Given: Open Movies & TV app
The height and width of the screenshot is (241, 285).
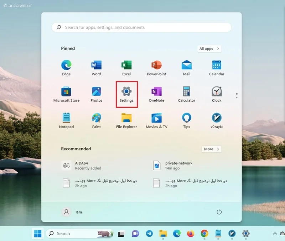Looking at the screenshot, I should 156,121.
